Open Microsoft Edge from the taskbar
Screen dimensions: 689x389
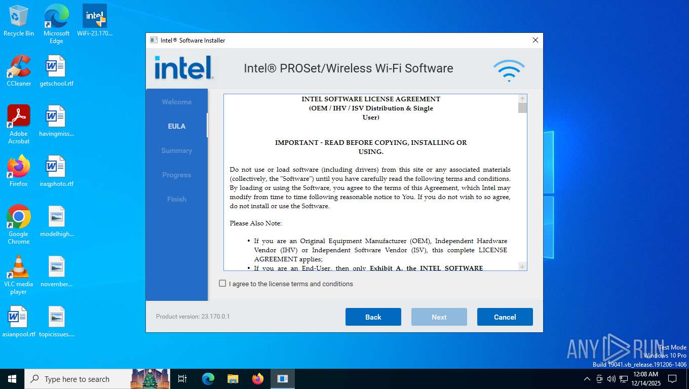(208, 379)
